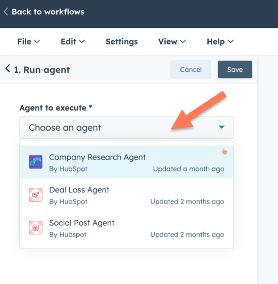This screenshot has height=284, width=278.
Task: Open the File menu
Action: point(29,42)
